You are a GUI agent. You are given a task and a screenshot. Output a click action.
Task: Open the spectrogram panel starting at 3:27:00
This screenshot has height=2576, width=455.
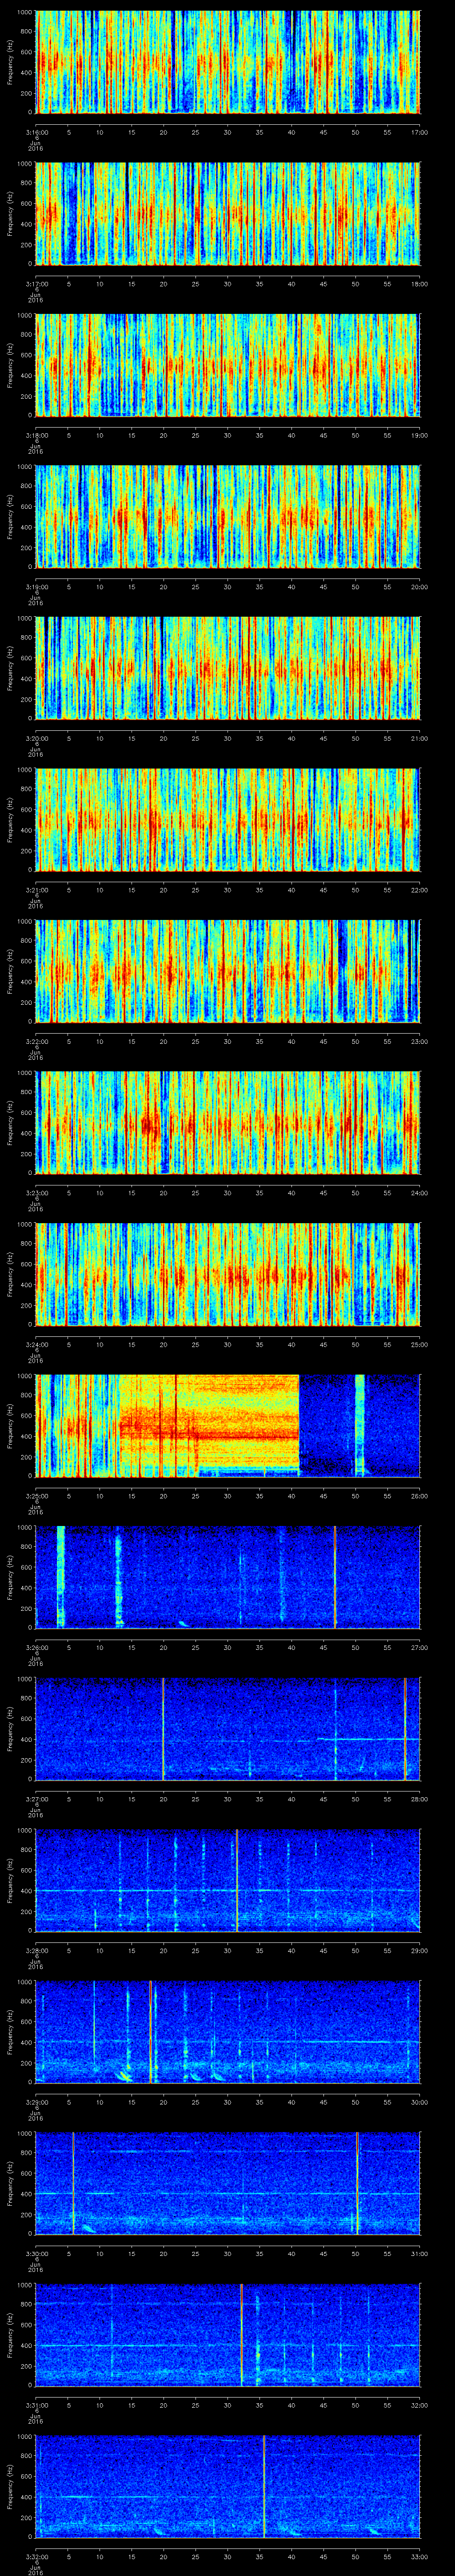pos(227,1728)
